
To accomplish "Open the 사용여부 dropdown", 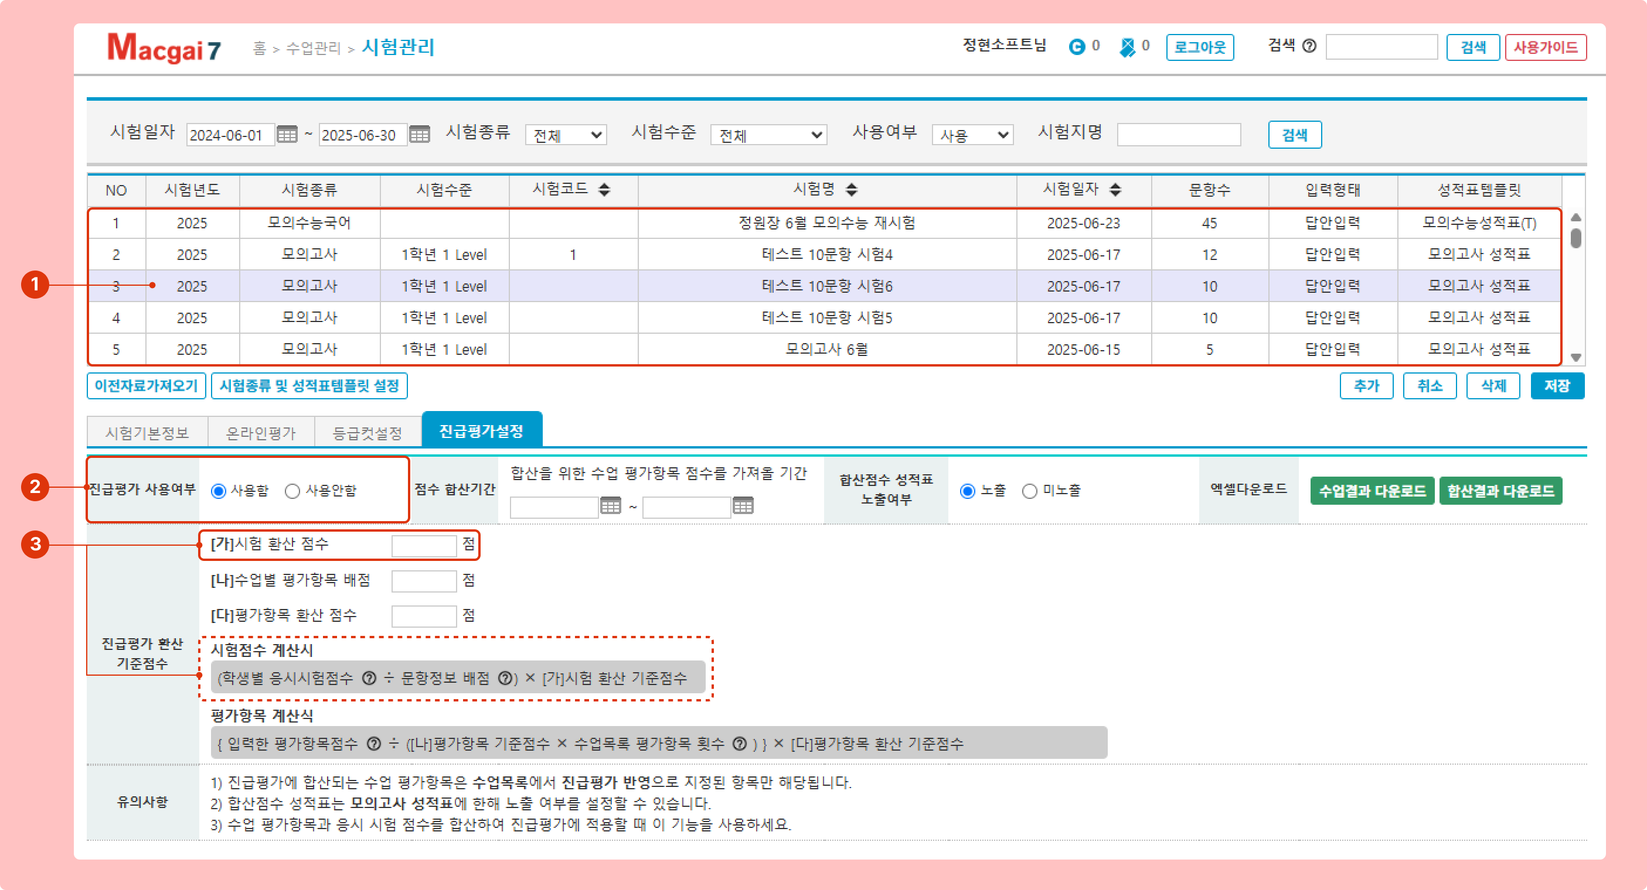I will pyautogui.click(x=972, y=135).
